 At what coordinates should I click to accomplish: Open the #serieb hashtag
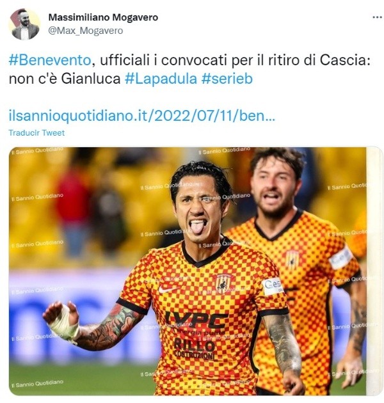point(227,79)
